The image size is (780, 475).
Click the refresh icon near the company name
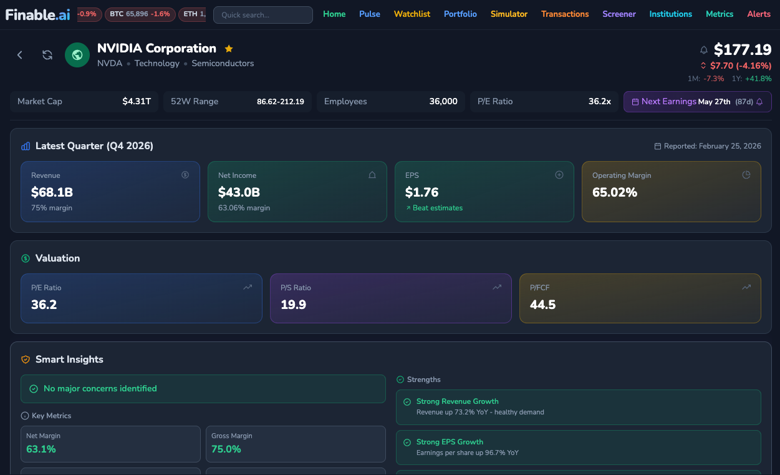47,55
